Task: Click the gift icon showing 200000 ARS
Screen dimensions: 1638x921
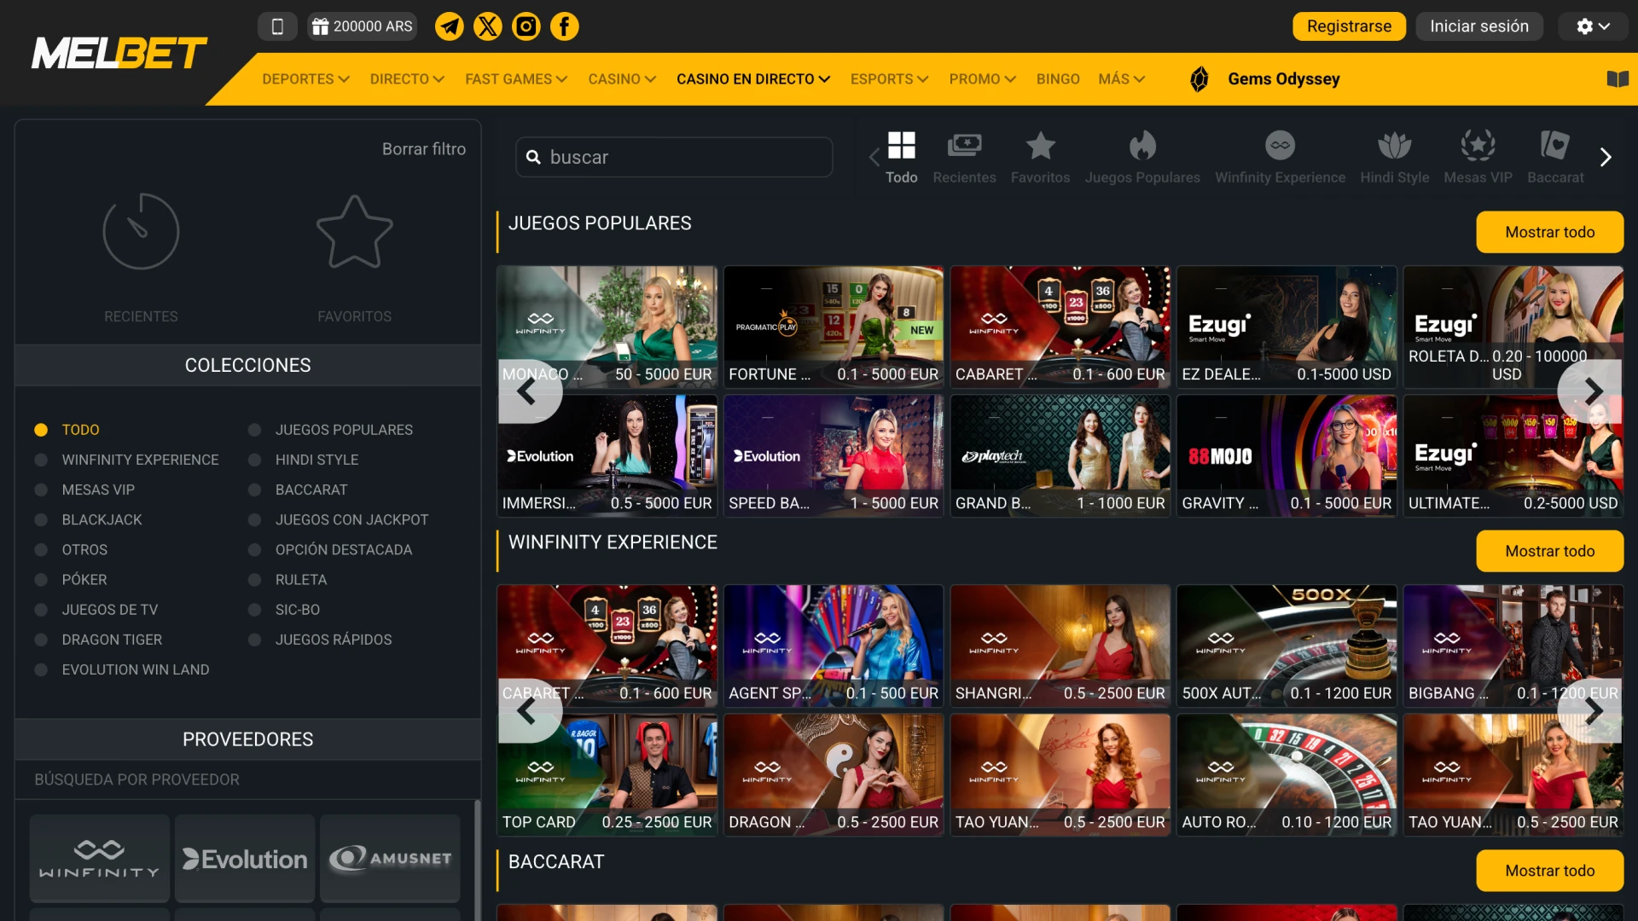Action: (x=362, y=26)
